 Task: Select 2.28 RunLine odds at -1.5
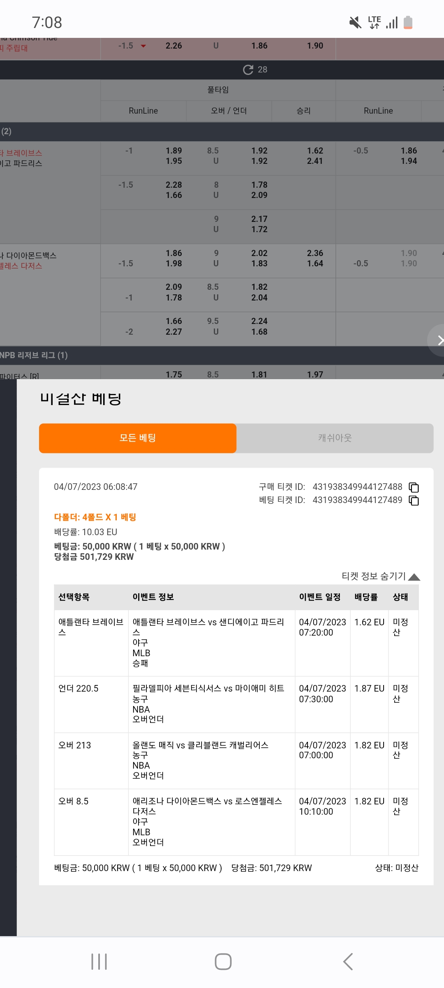tap(173, 185)
